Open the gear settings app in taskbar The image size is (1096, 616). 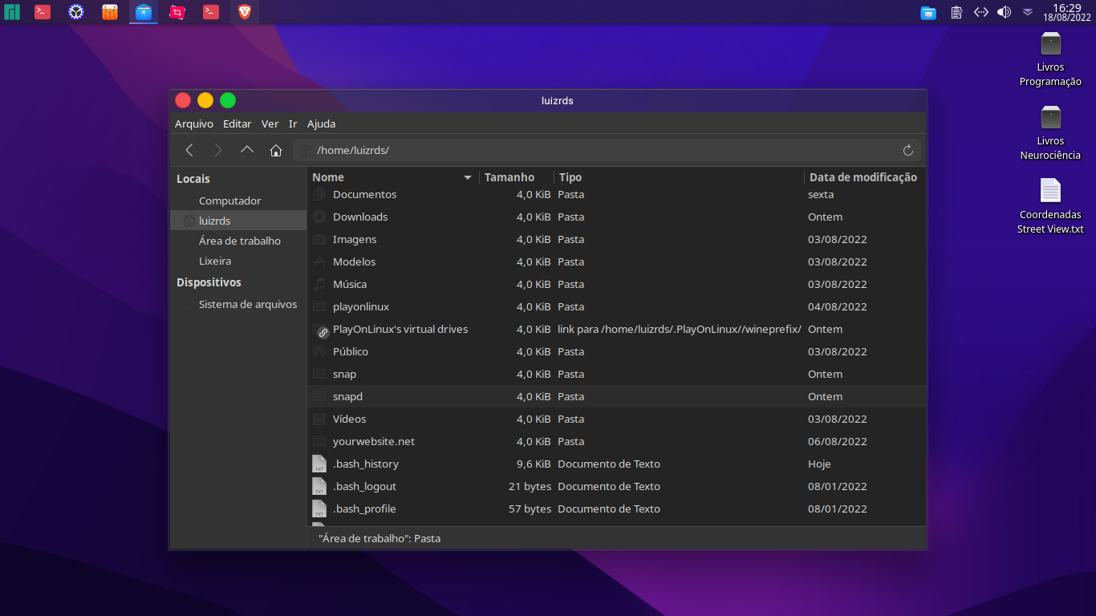[x=76, y=12]
